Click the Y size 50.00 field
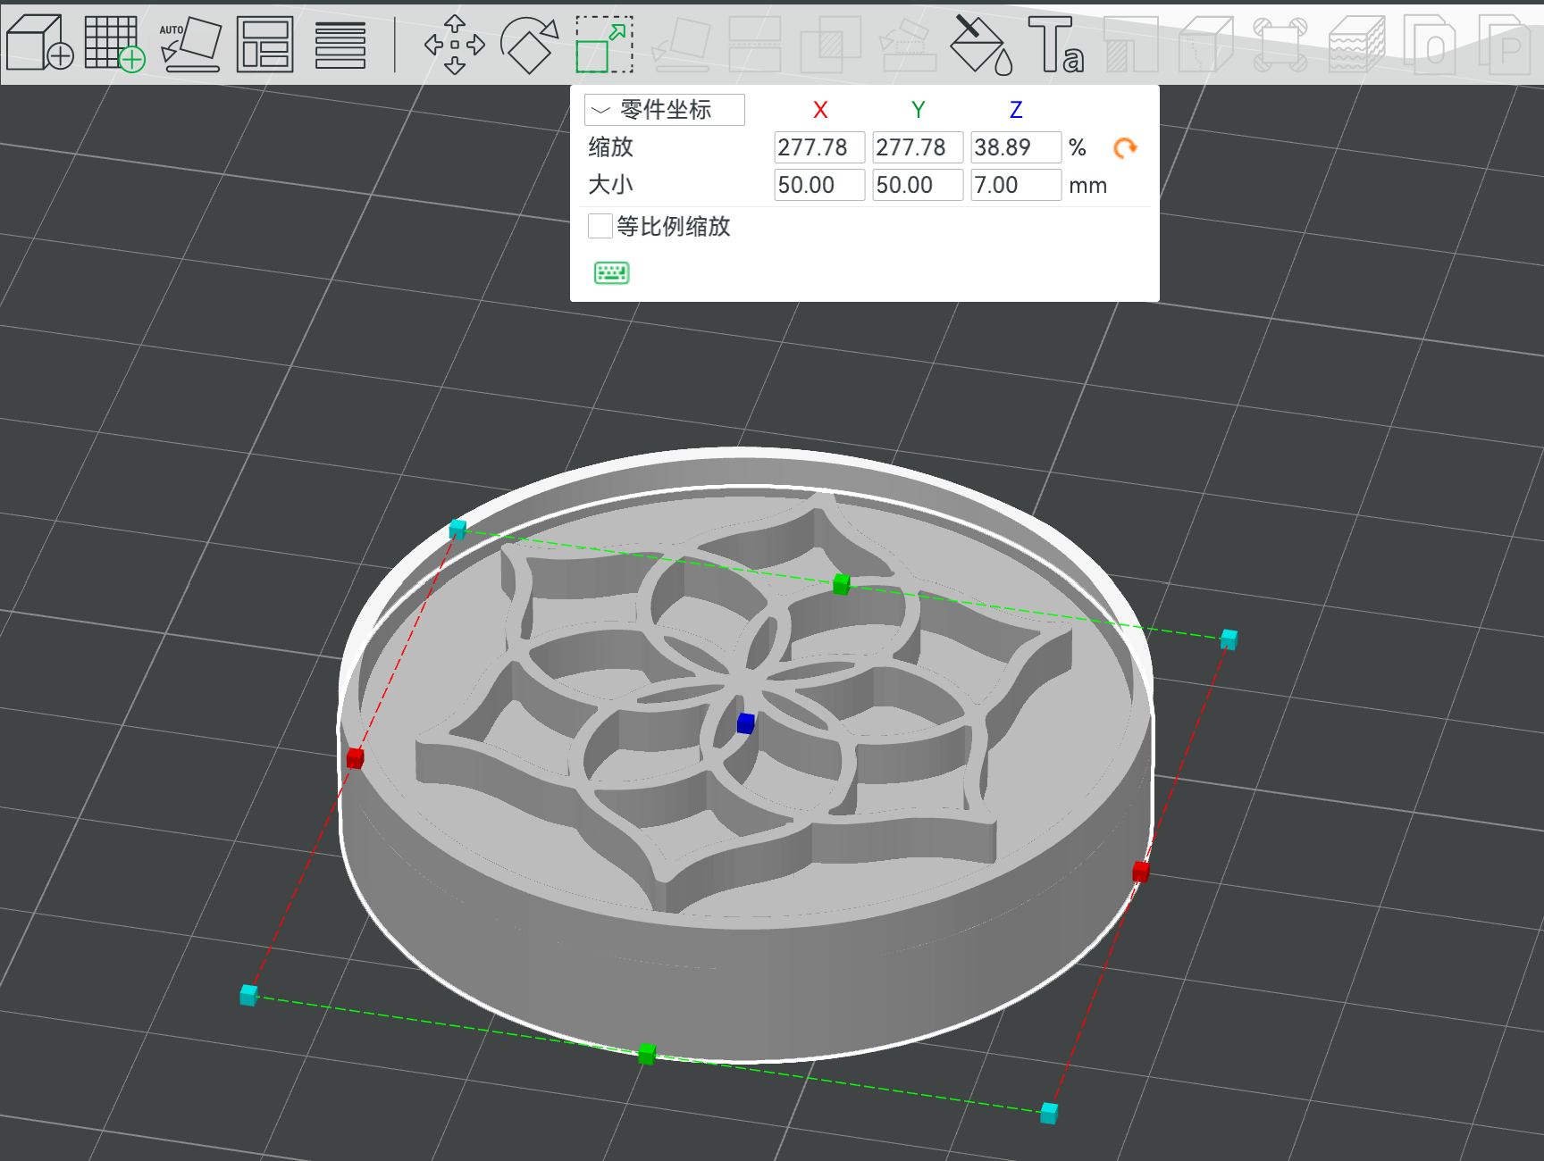The width and height of the screenshot is (1544, 1161). [918, 185]
